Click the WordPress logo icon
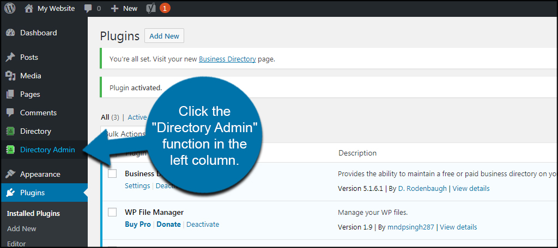 10,9
